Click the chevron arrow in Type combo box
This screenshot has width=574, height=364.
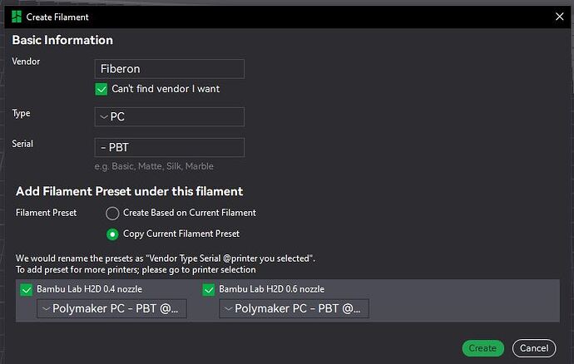point(104,117)
